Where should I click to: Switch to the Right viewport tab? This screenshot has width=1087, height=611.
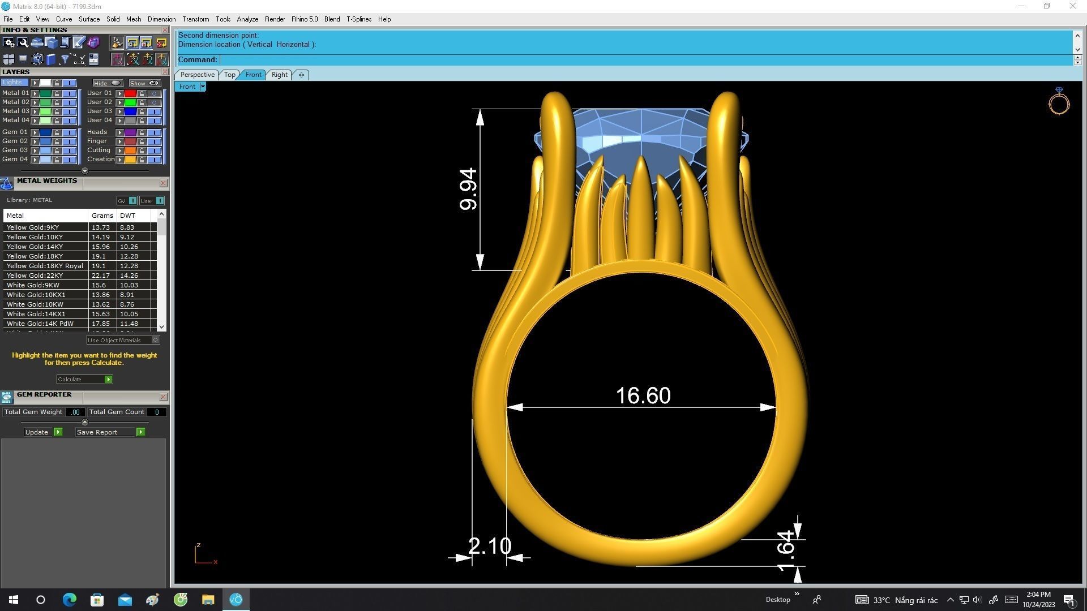279,75
